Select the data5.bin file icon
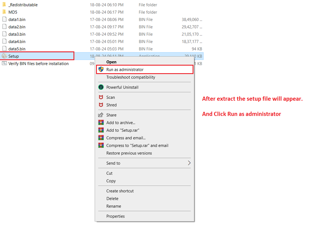Image resolution: width=320 pixels, height=240 pixels. (4, 49)
